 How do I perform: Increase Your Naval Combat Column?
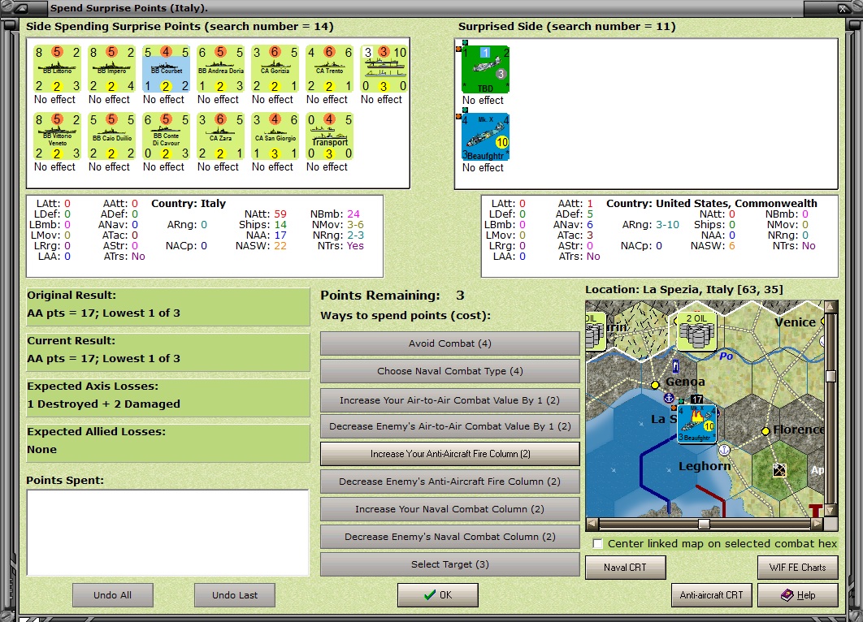tap(449, 509)
